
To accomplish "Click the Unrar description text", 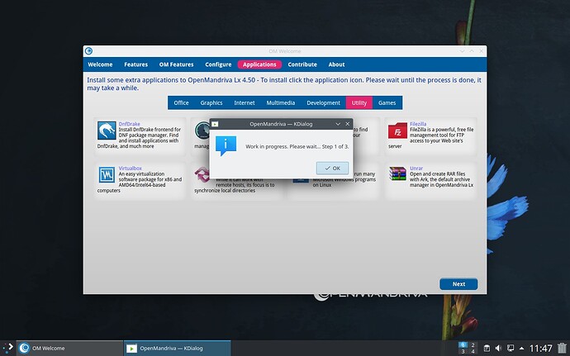I will (441, 179).
